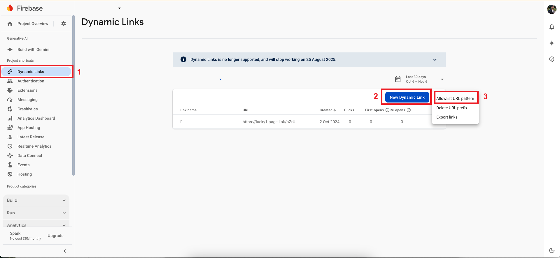This screenshot has height=258, width=560.
Task: Open project settings gear icon
Action: click(x=64, y=24)
